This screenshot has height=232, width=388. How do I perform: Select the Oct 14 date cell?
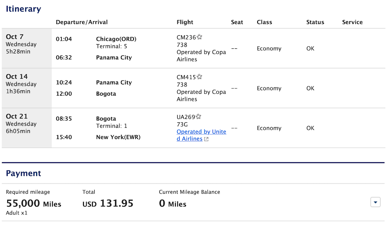click(17, 76)
